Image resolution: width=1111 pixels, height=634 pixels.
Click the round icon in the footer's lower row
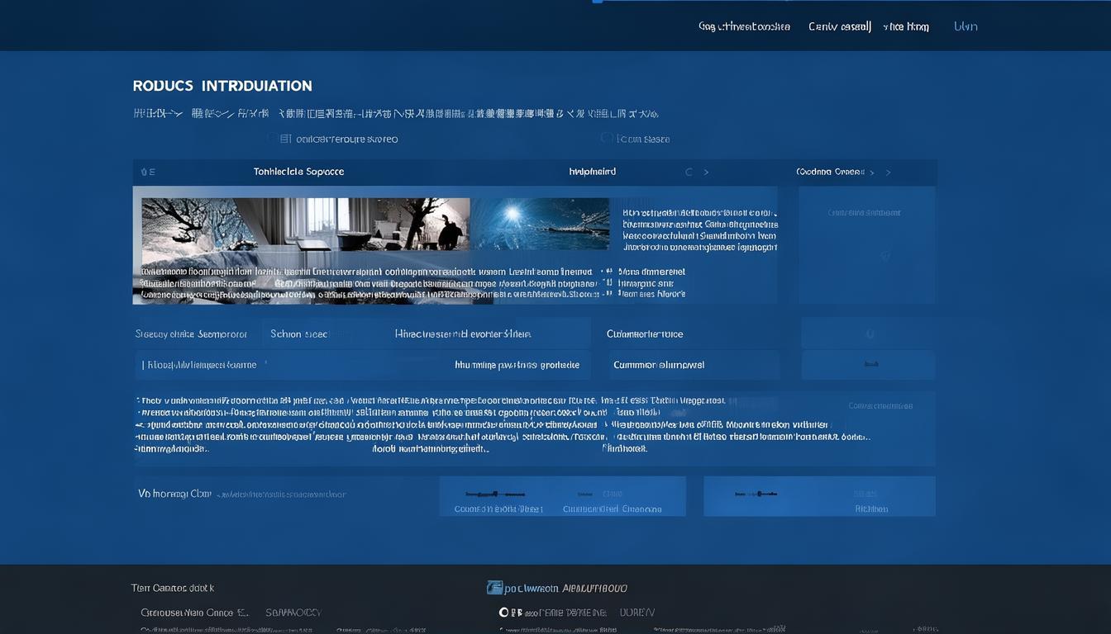[504, 613]
